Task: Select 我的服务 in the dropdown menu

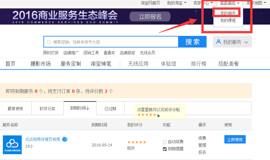Action: pyautogui.click(x=228, y=13)
